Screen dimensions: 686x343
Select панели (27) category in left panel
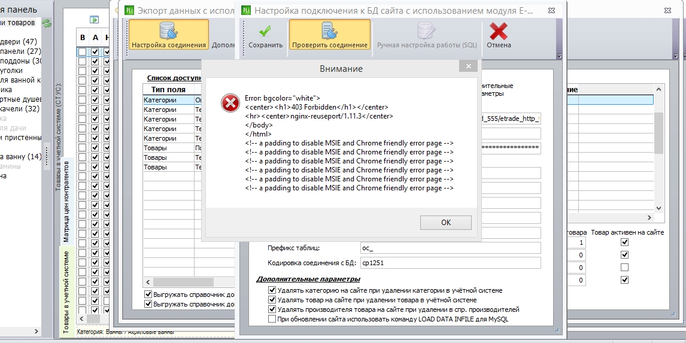[x=20, y=51]
